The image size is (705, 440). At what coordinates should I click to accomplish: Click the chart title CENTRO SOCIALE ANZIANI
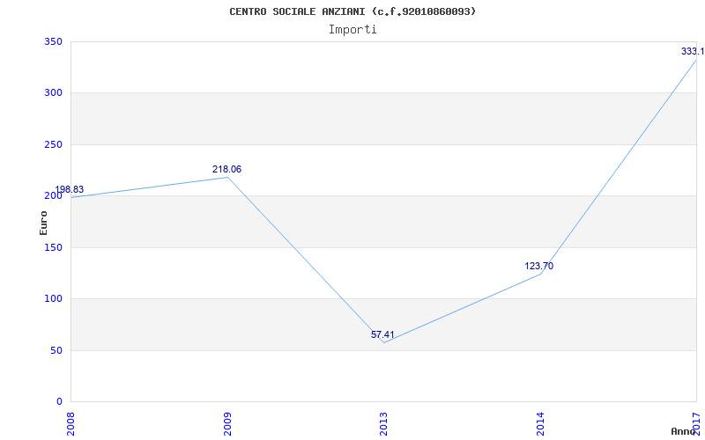pos(352,11)
